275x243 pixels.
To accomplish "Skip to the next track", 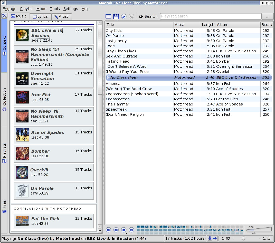I will click(131, 230).
